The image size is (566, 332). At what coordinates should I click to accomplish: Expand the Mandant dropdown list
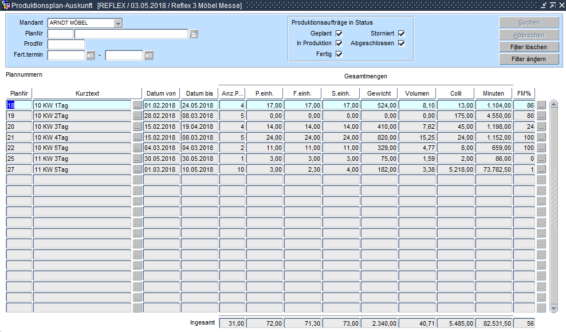pos(118,23)
